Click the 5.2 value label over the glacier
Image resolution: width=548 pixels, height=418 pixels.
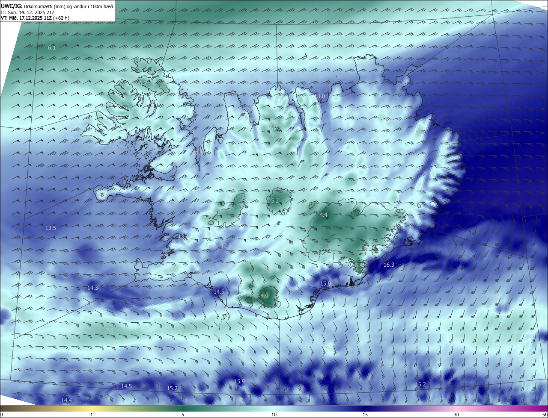click(x=275, y=200)
